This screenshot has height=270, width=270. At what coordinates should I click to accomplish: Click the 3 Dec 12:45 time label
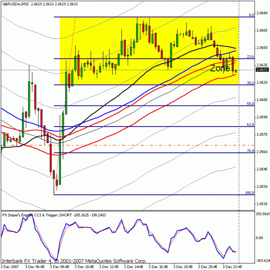(109, 267)
